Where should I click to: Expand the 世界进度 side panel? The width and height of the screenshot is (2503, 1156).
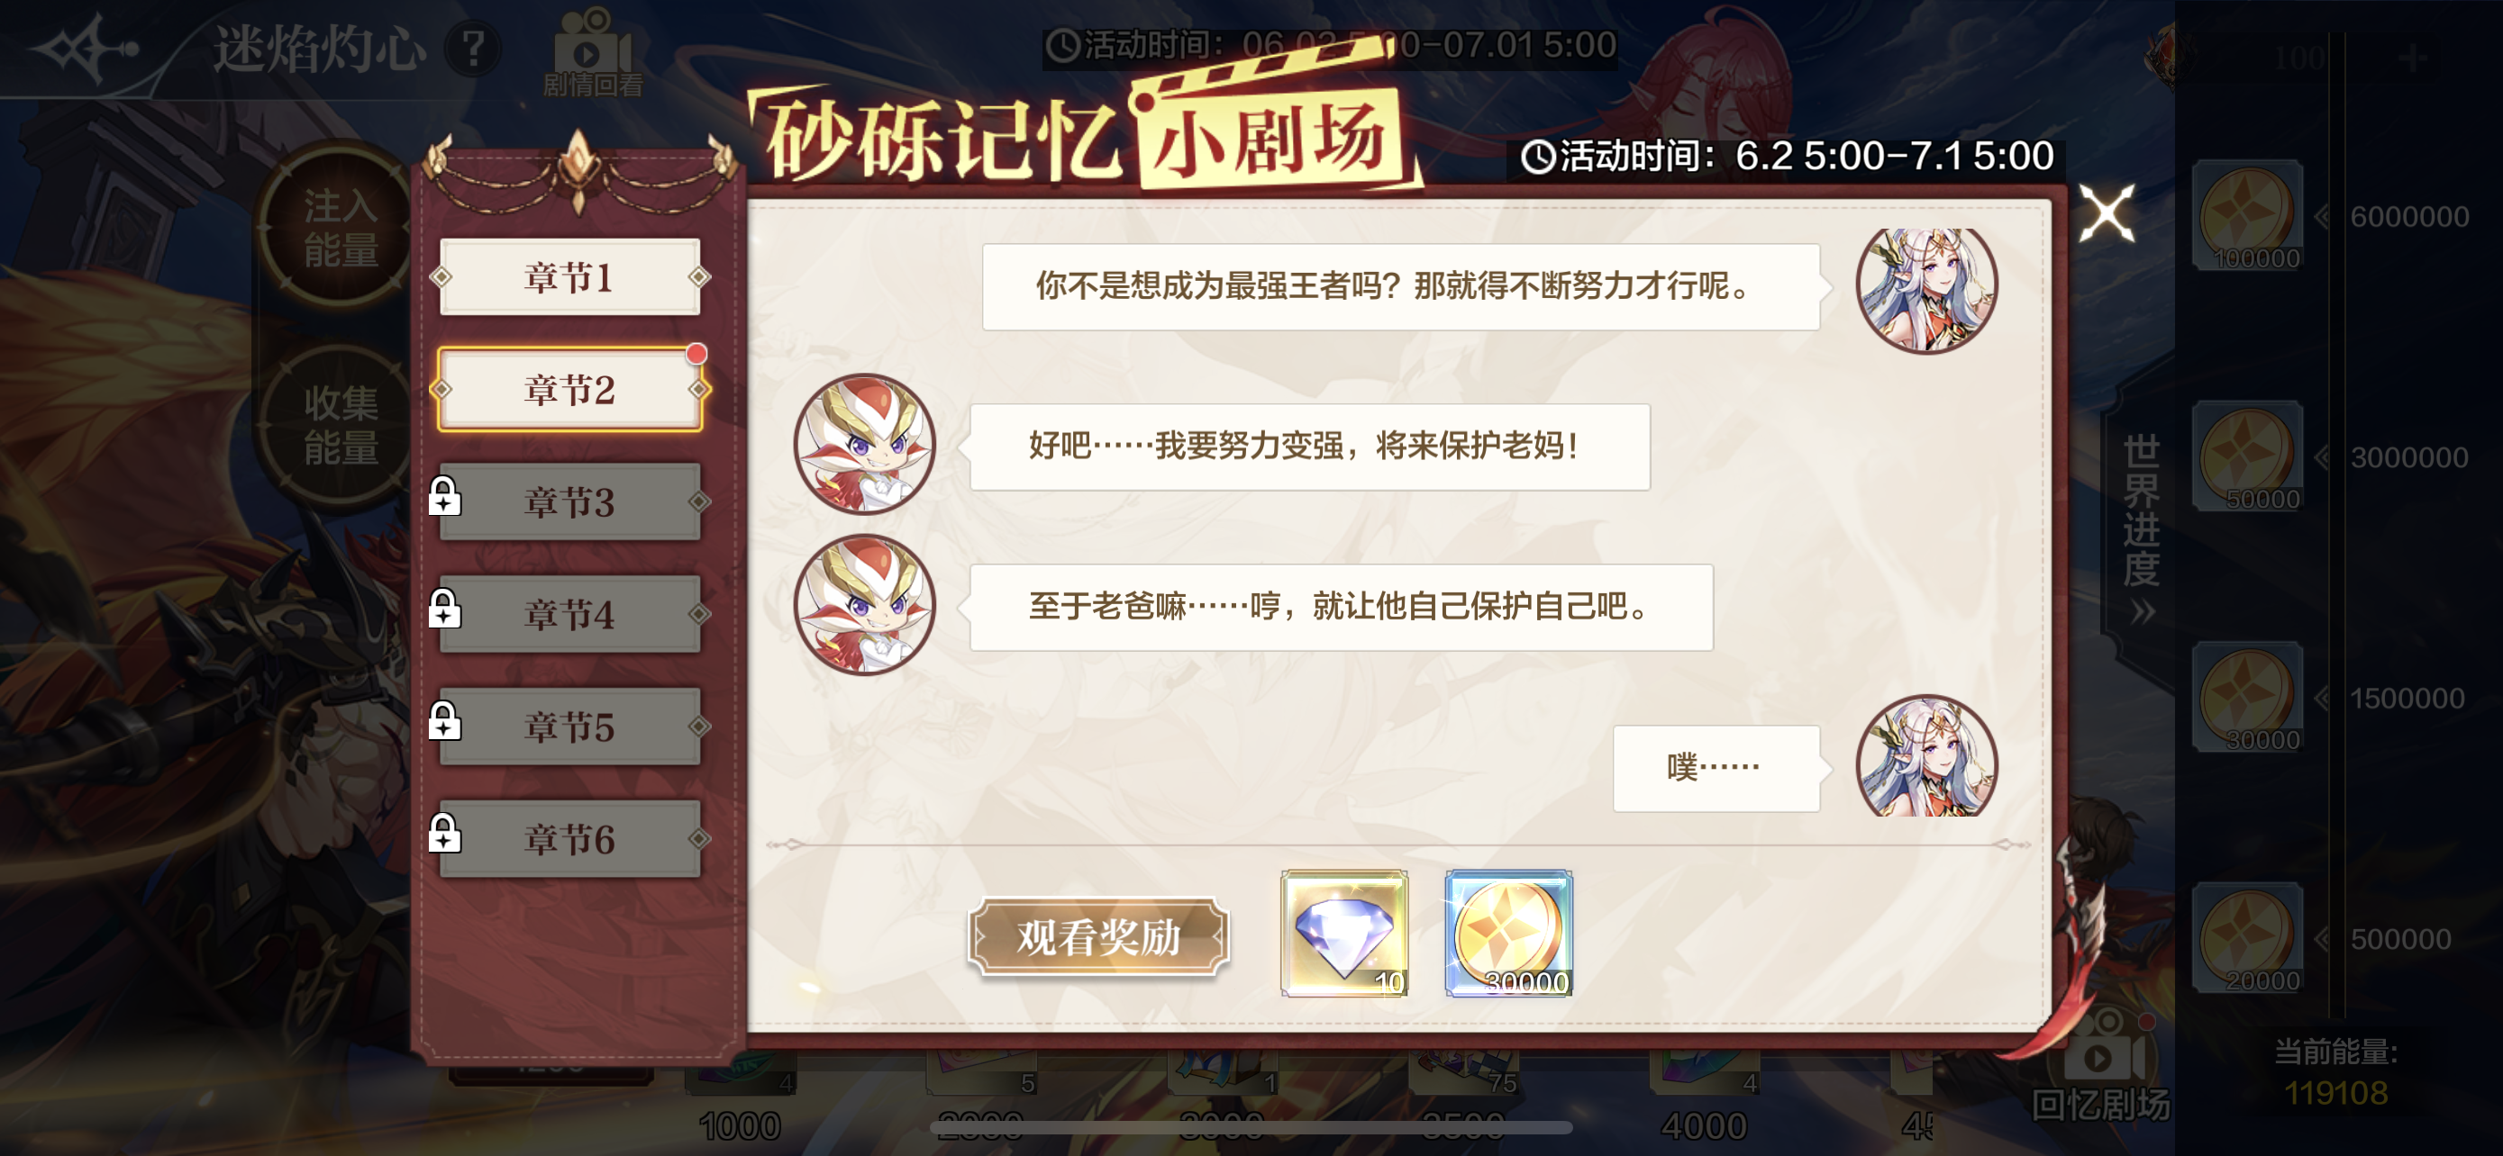(2141, 529)
